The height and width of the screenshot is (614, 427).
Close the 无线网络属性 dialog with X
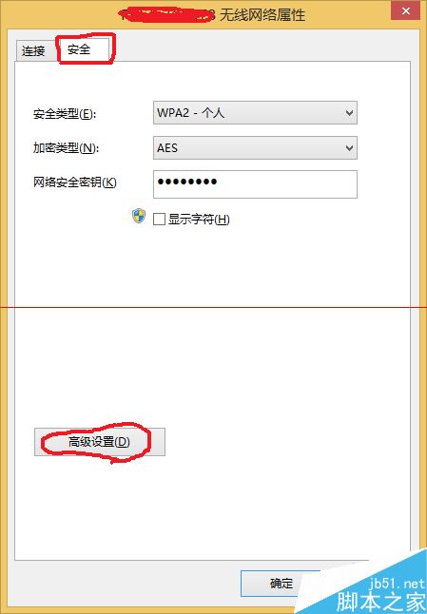pyautogui.click(x=405, y=10)
